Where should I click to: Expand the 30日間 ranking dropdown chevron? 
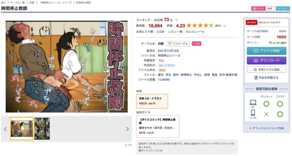(x=176, y=20)
